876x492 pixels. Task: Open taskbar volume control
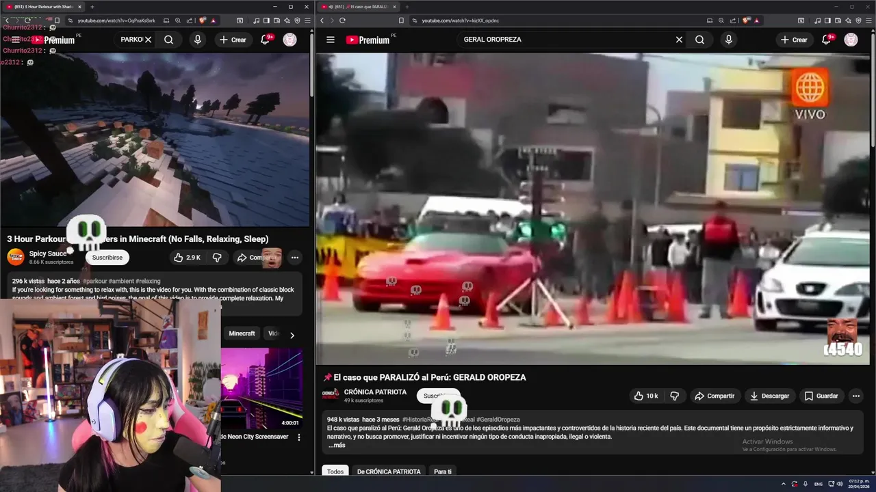tap(840, 484)
